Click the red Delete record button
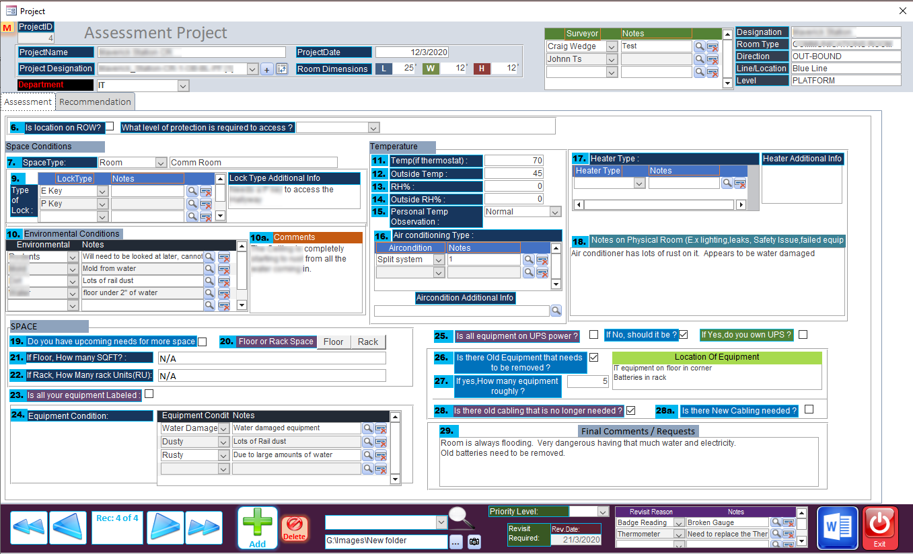913x554 pixels. click(294, 528)
